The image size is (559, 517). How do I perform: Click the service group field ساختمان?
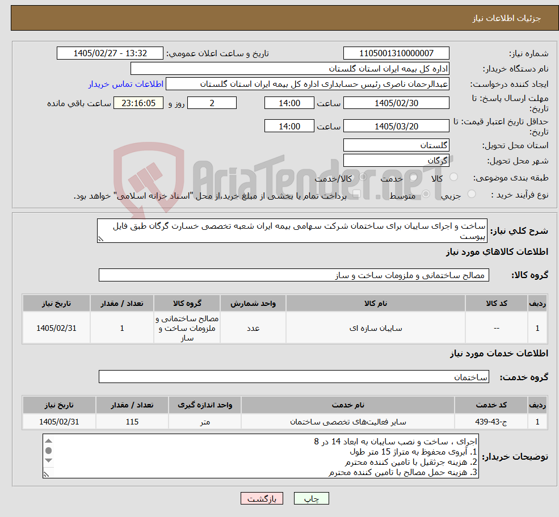294,376
